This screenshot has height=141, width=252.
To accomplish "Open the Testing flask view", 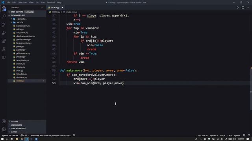I will point(4,49).
